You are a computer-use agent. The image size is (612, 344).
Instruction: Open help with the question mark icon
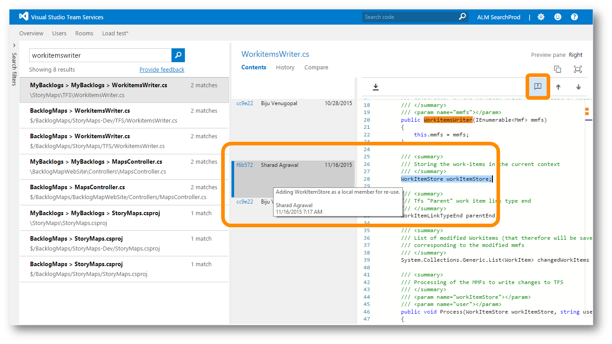click(x=574, y=17)
